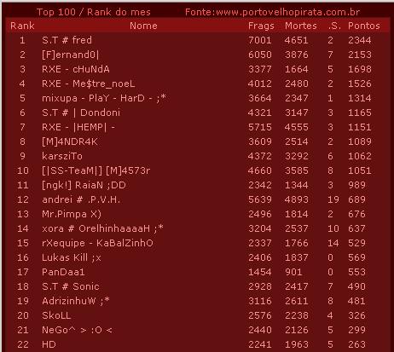Select player karsziTo in rank 9
Screen dimensions: 394x352
pos(62,156)
